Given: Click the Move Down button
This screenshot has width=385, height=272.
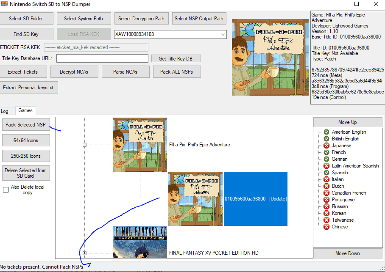Looking at the screenshot, I should coord(348,253).
